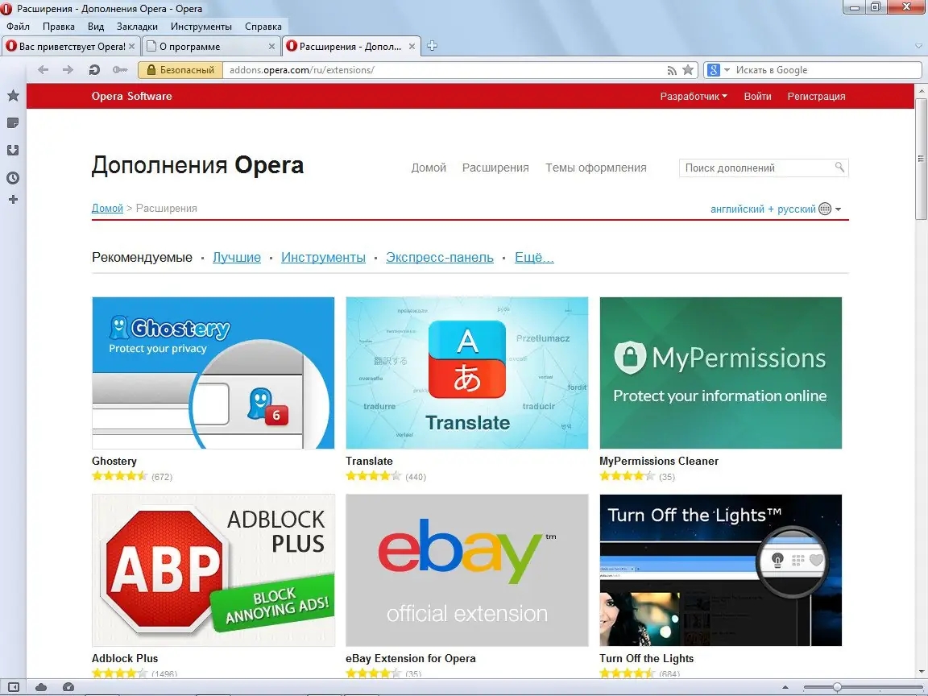
Task: Click 'Домой' breadcrumb link
Action: (107, 209)
